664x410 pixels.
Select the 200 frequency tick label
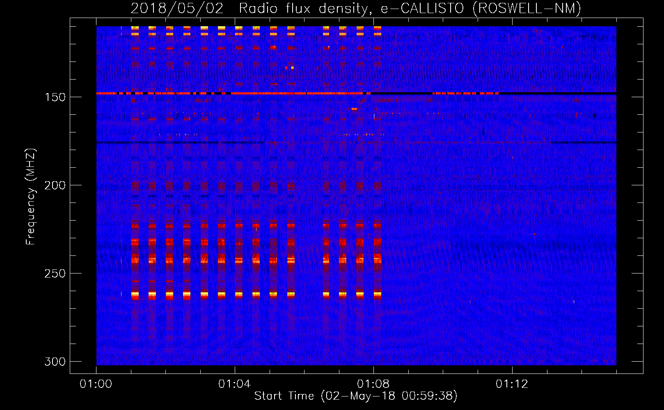click(55, 185)
